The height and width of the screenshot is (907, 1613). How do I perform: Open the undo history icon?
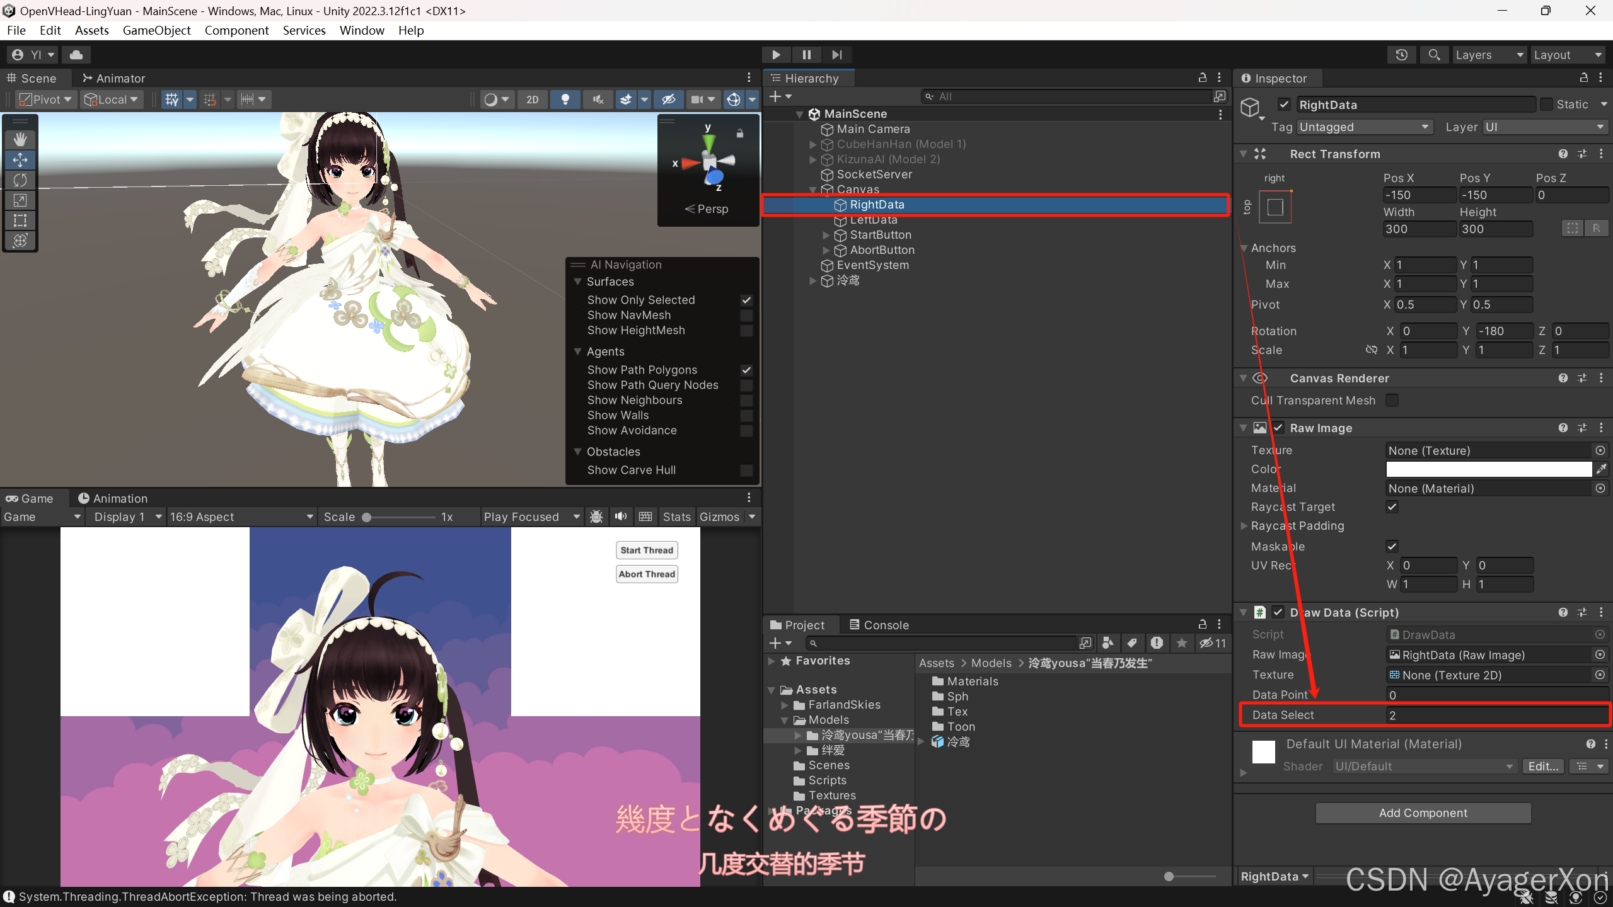click(1402, 55)
